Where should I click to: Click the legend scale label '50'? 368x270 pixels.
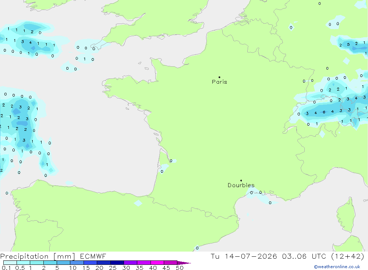[x=180, y=268]
